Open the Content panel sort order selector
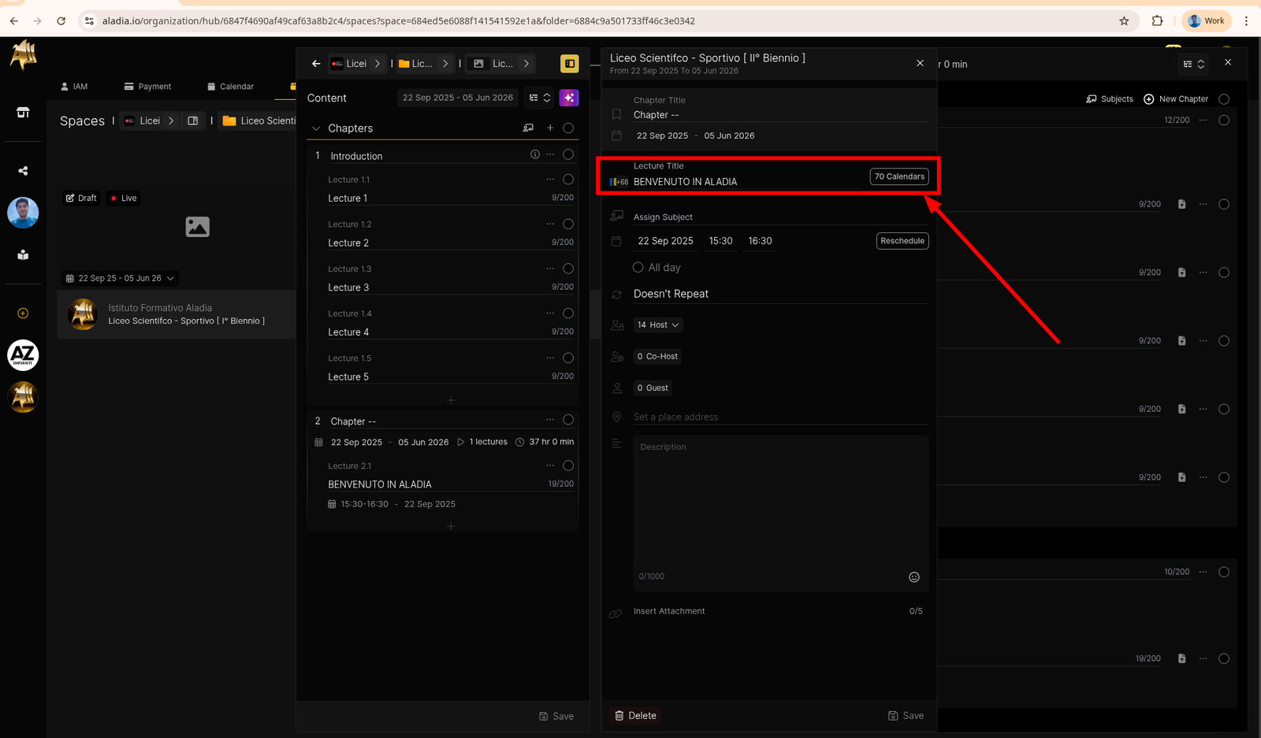This screenshot has width=1261, height=738. coord(541,98)
